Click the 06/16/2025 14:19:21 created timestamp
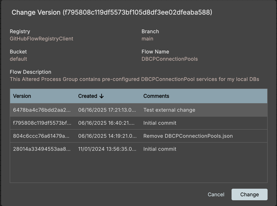The height and width of the screenshot is (206, 277). [x=107, y=136]
